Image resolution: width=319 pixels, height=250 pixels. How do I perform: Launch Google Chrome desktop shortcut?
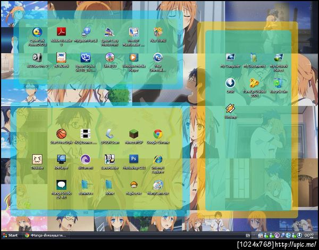point(158,134)
